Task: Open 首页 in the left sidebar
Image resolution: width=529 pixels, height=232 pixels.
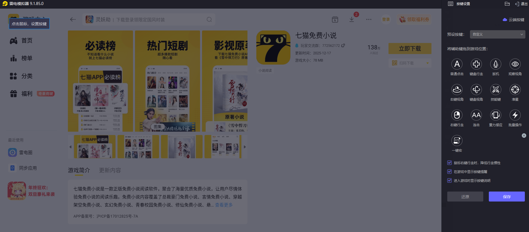Action: (21, 41)
